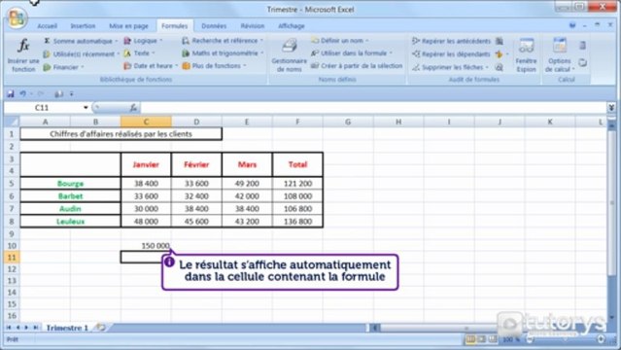
Task: Expand Somme automatique dropdown arrow
Action: point(117,41)
